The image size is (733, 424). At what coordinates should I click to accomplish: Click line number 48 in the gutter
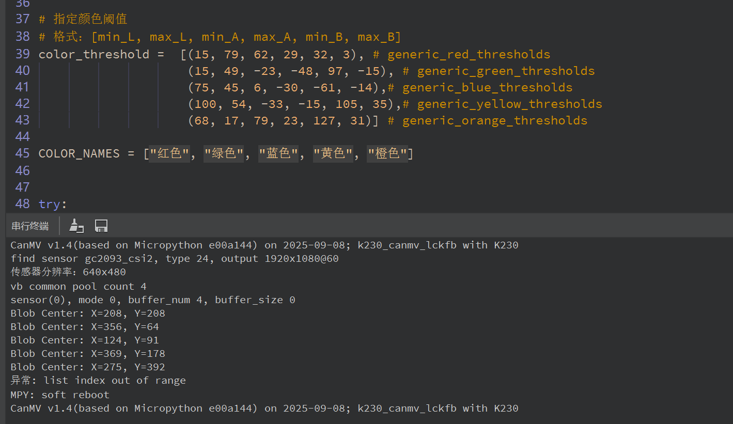[23, 203]
